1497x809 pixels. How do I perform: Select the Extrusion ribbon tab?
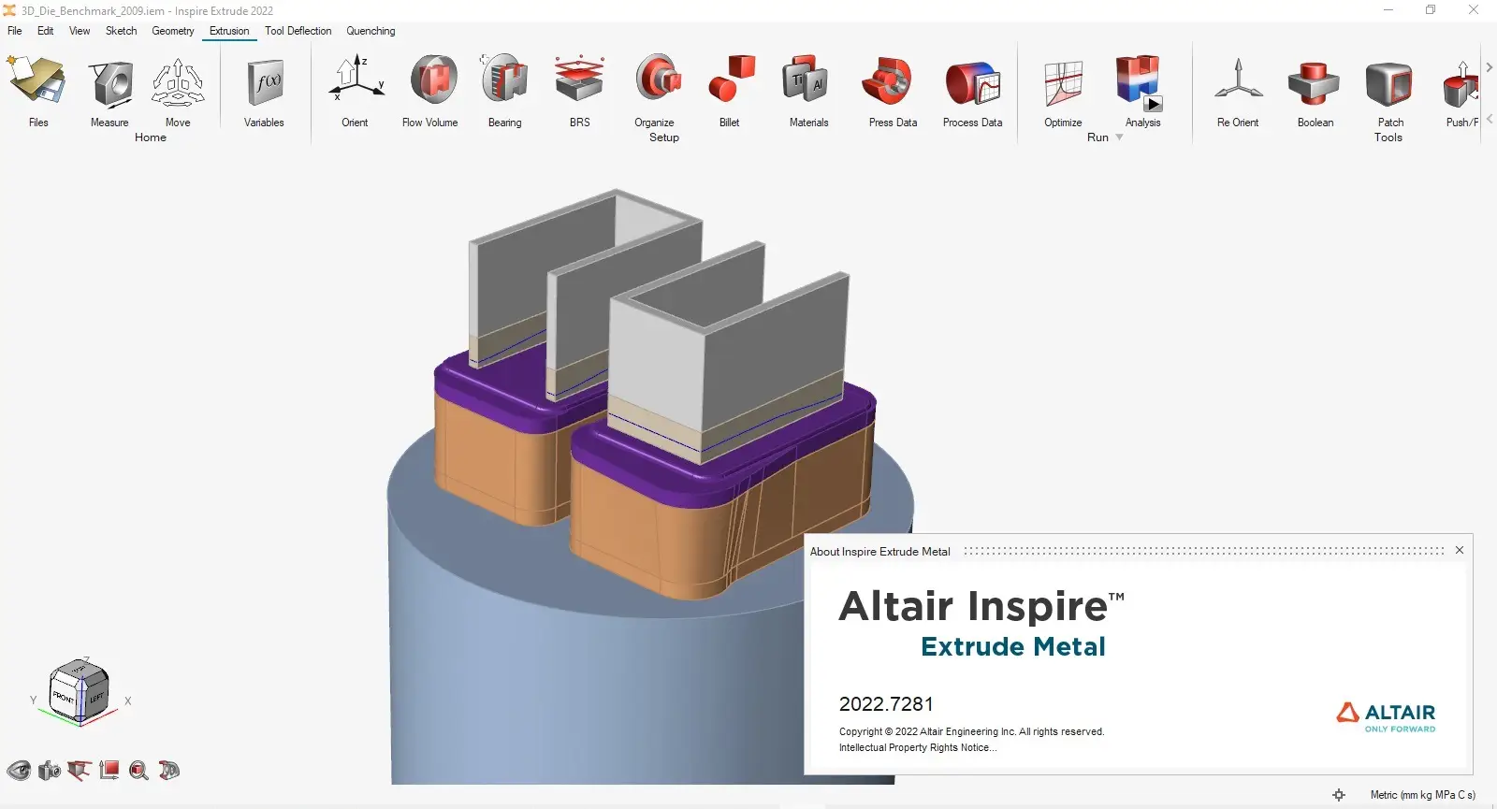point(229,31)
